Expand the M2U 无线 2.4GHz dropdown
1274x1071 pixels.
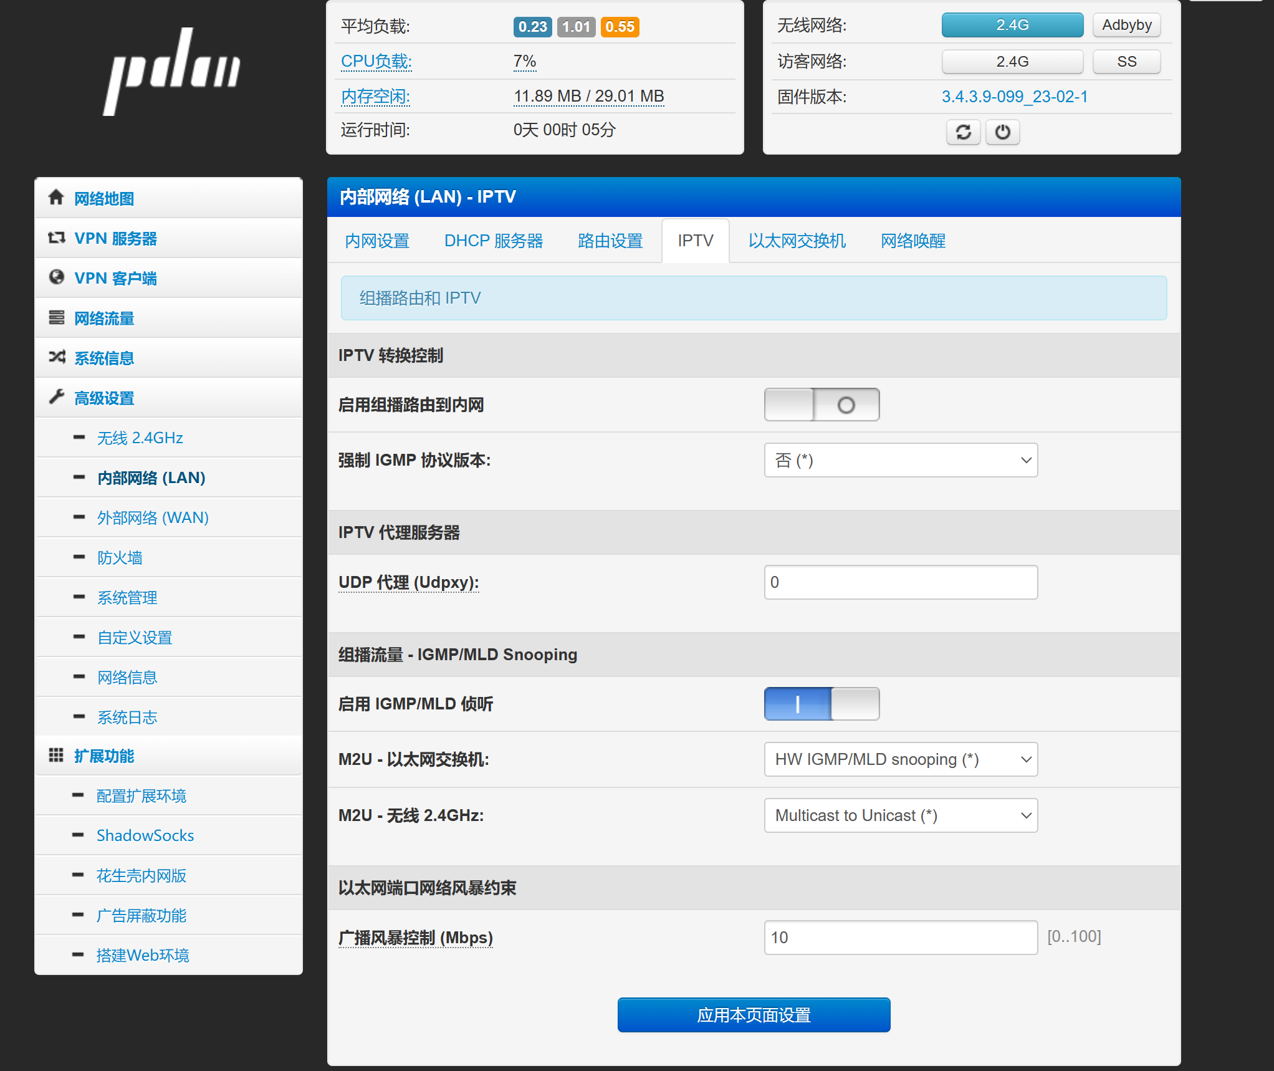click(900, 815)
